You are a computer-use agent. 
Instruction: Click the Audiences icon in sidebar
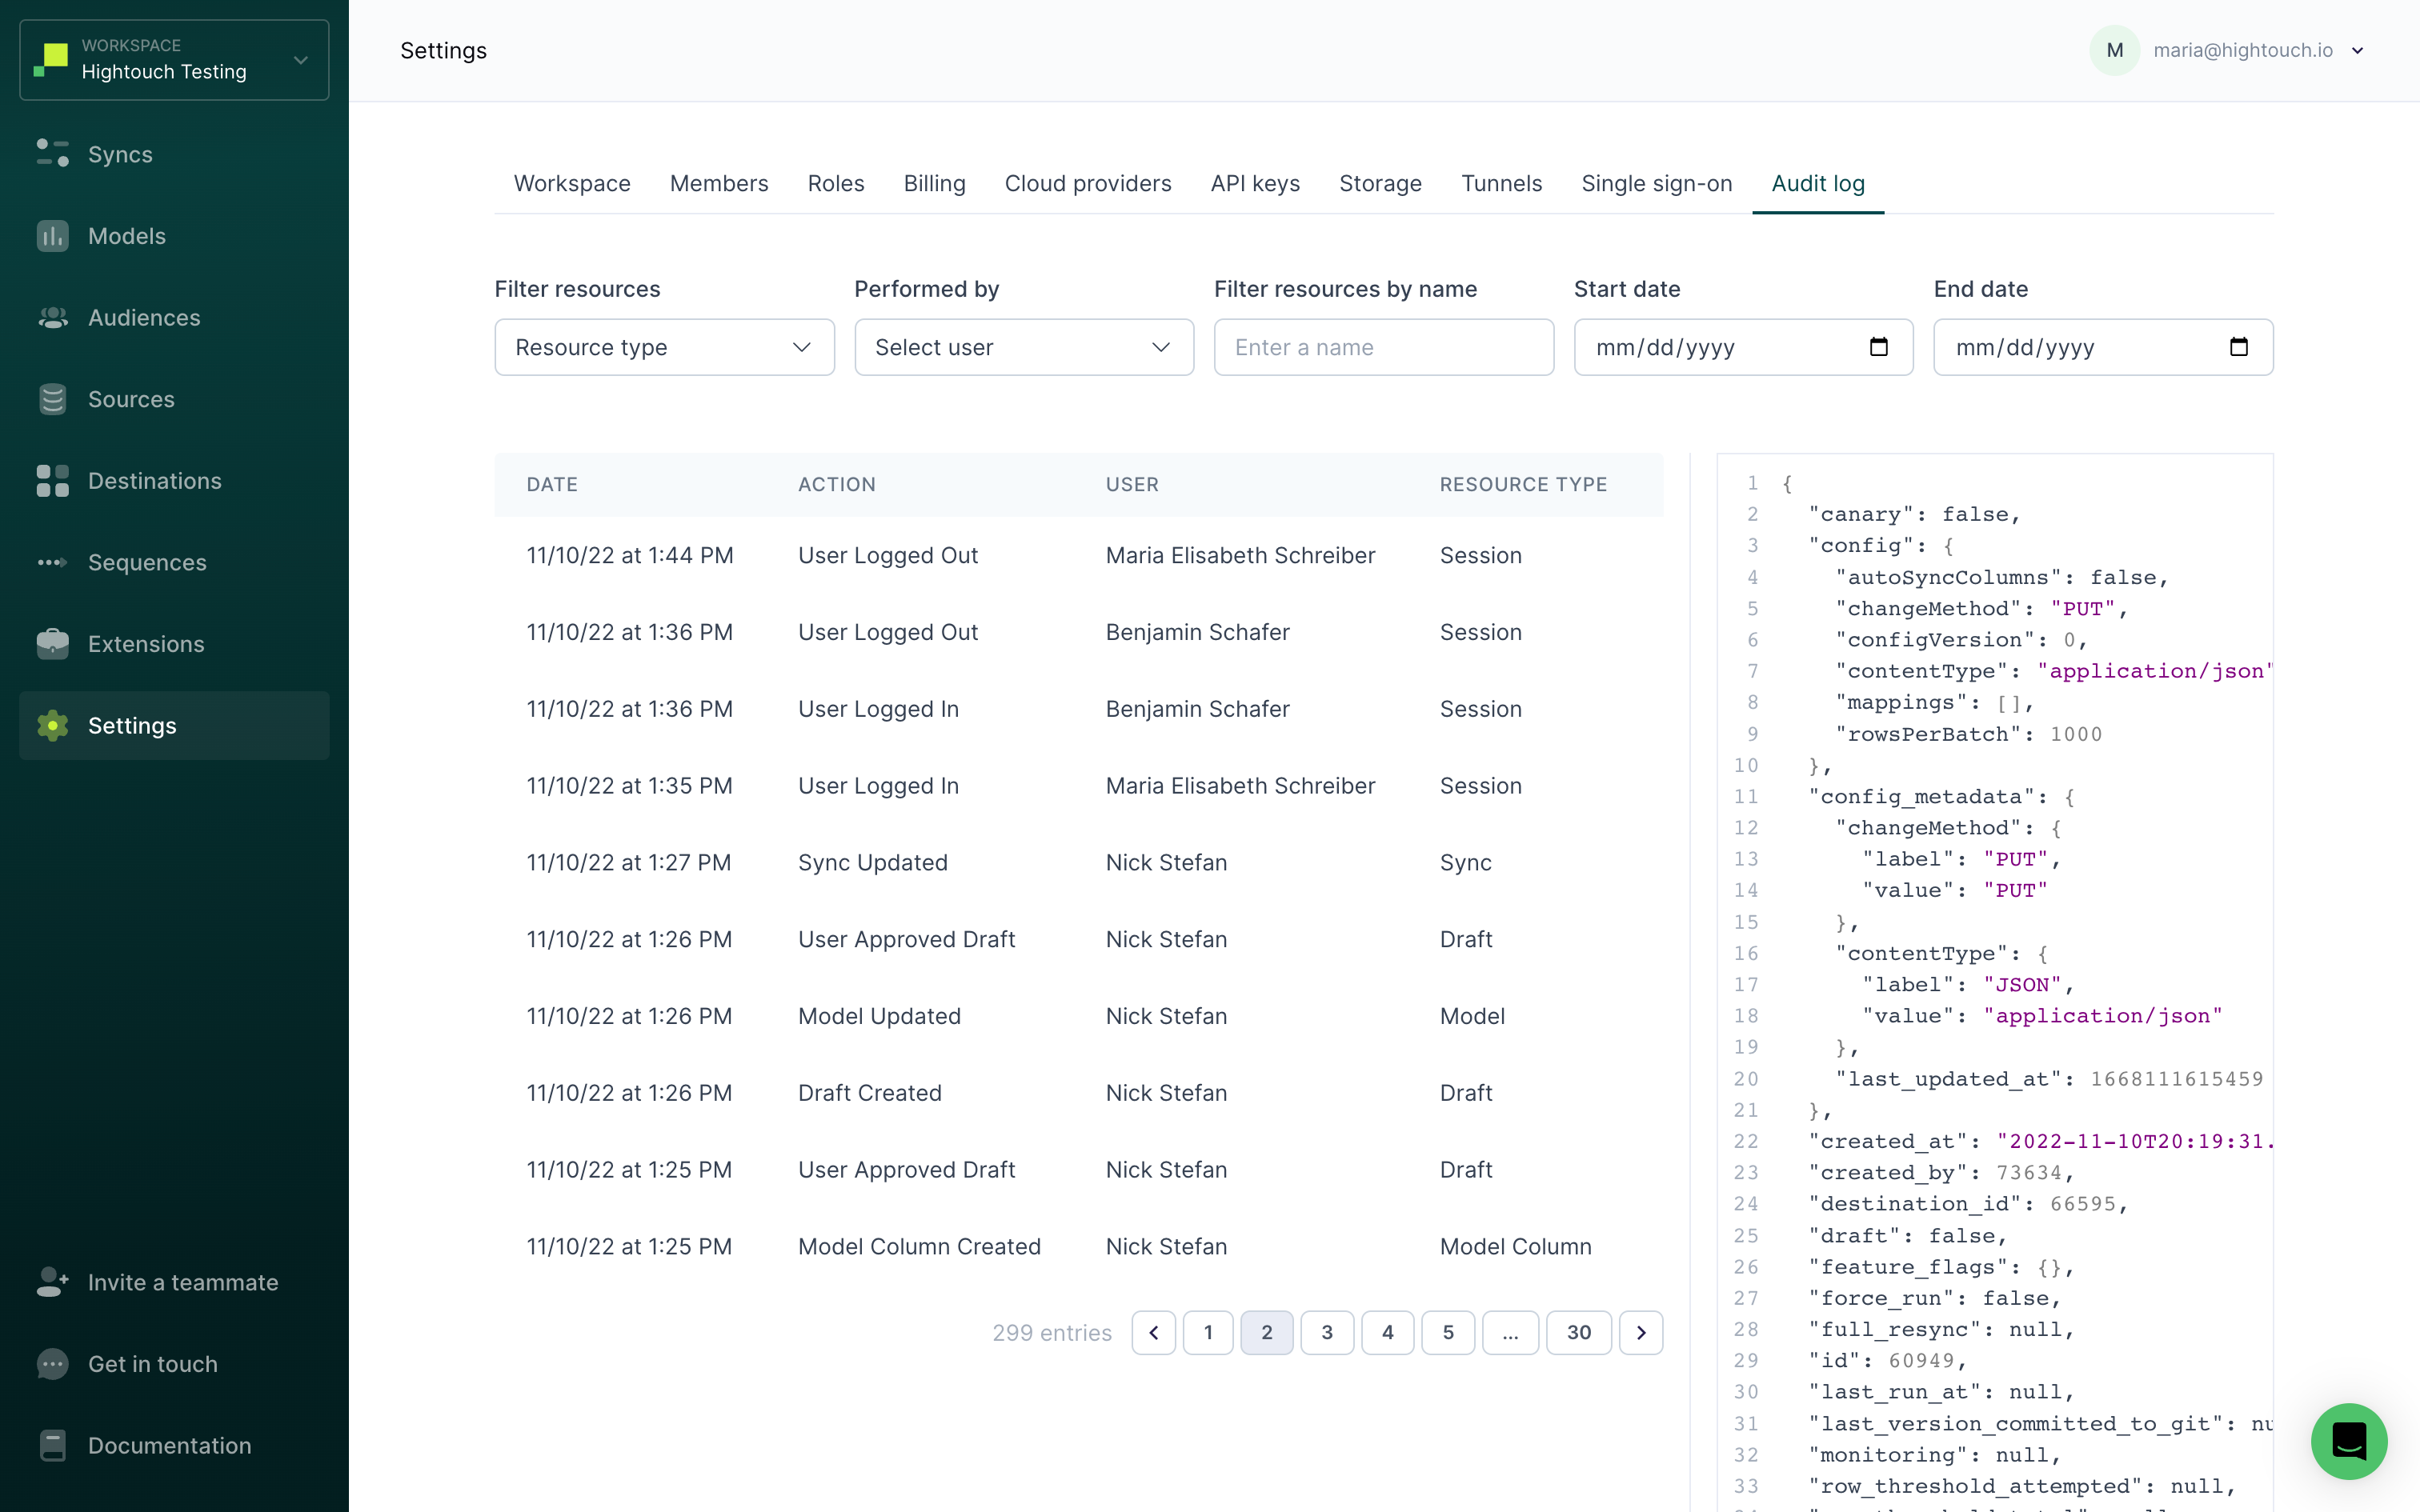tap(50, 317)
